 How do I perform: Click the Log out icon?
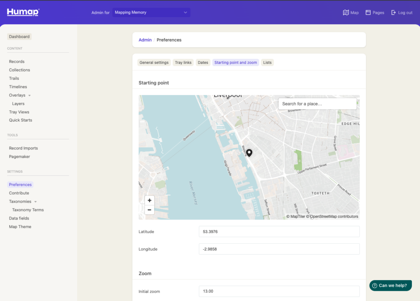pos(394,13)
